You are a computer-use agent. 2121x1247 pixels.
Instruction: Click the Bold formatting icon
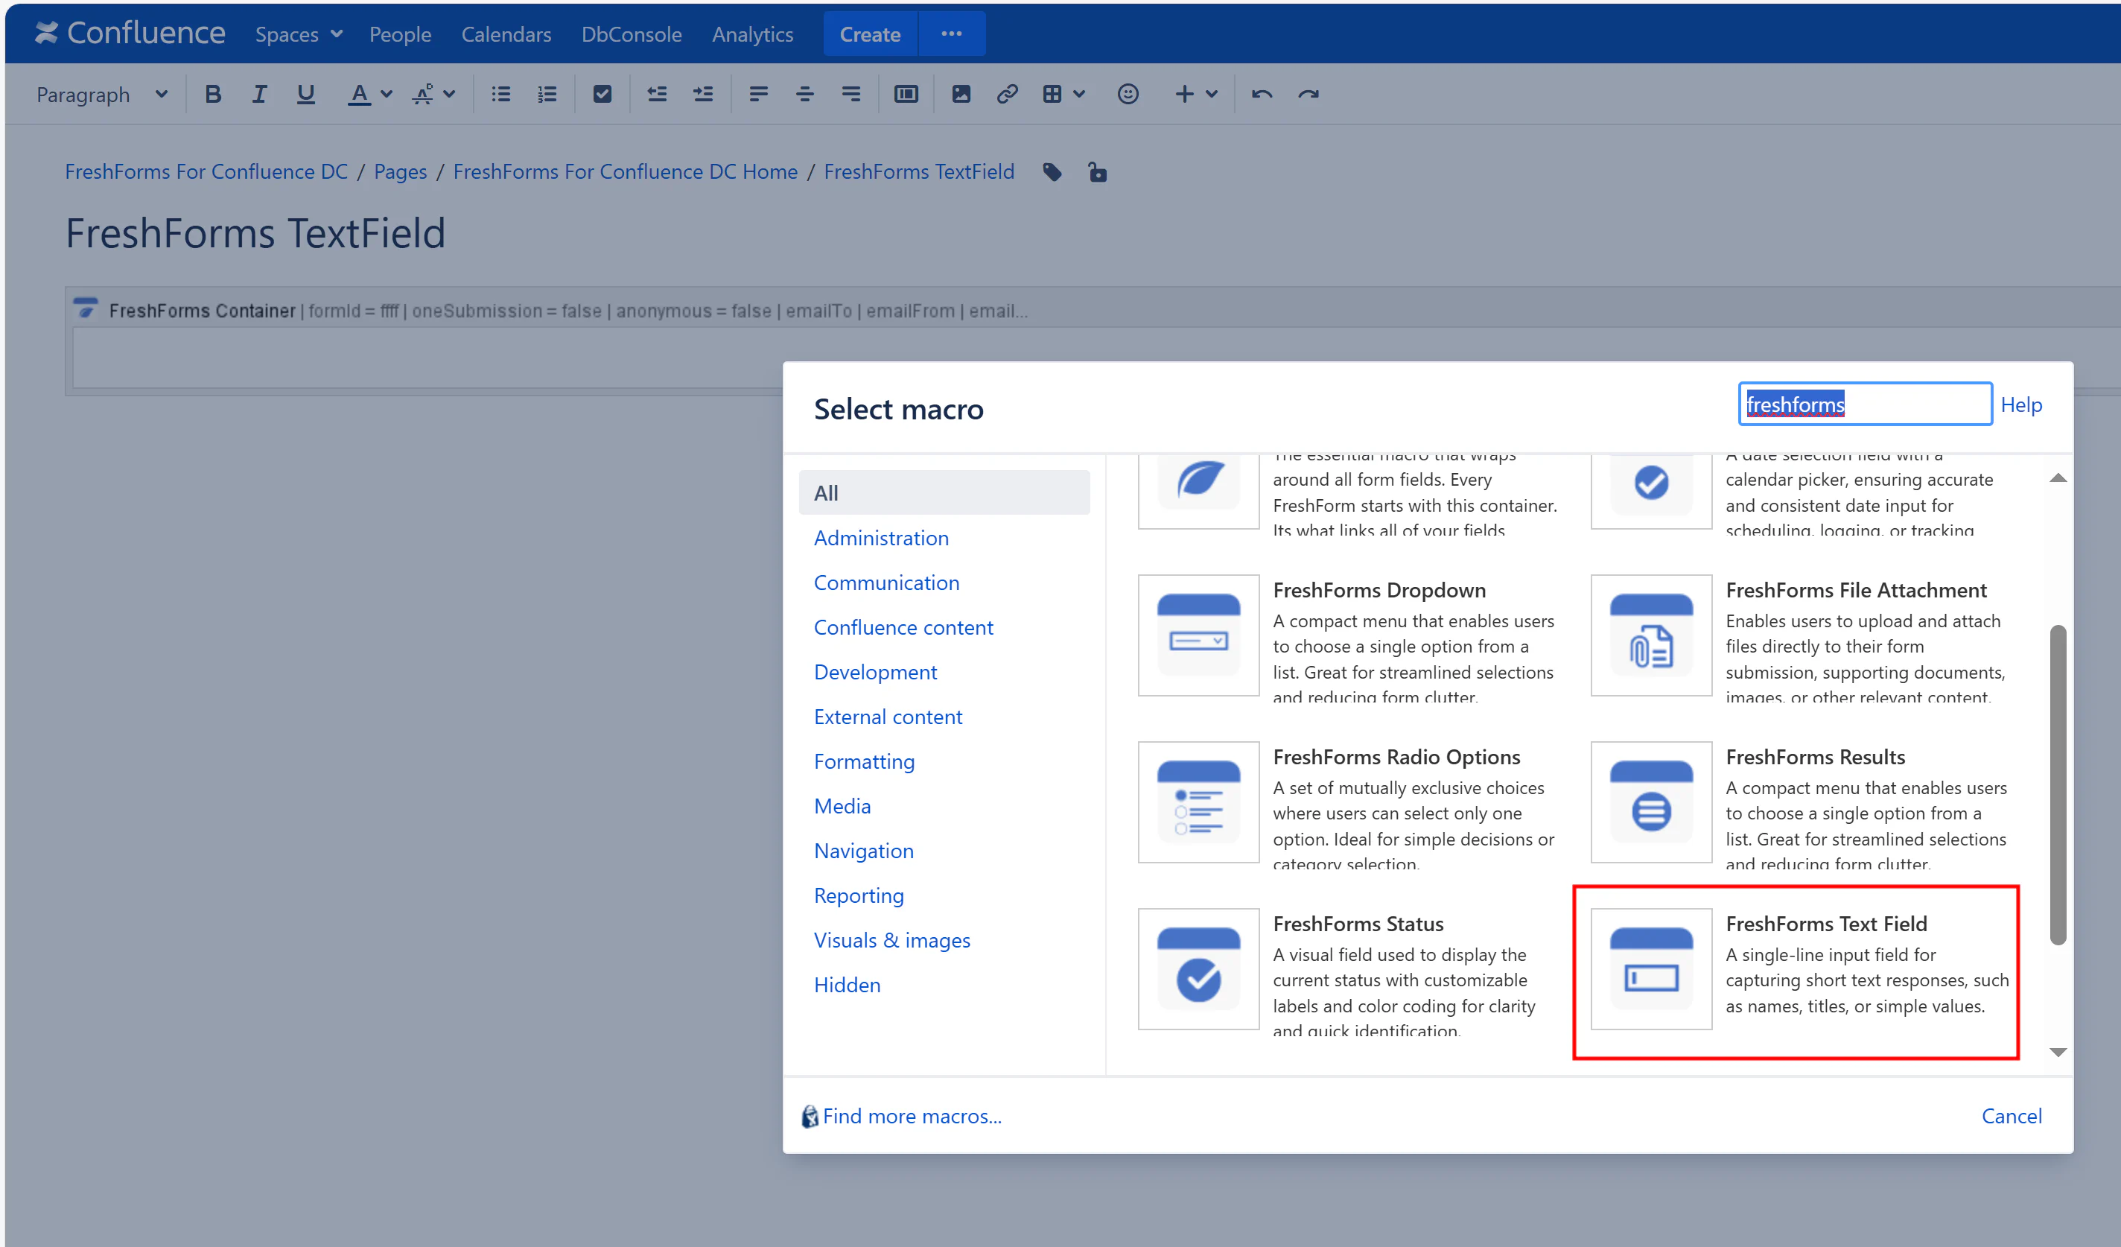(213, 95)
